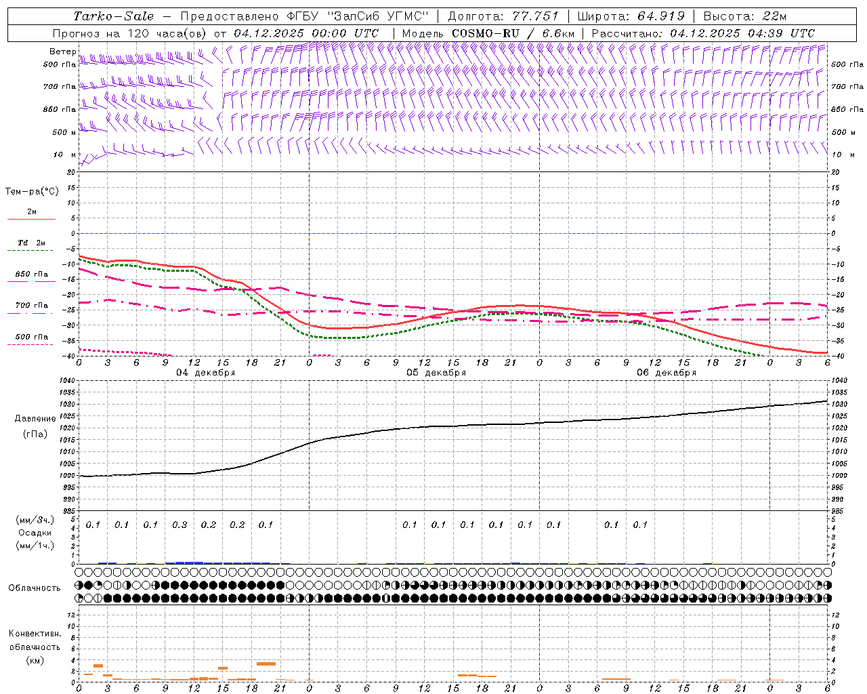The image size is (867, 694).
Task: Click the Тем-ра(°C) axis label
Action: tap(32, 192)
